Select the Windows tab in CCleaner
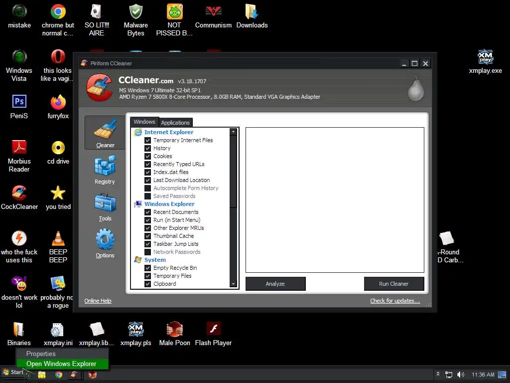Viewport: 510px width, 383px height. coord(144,122)
